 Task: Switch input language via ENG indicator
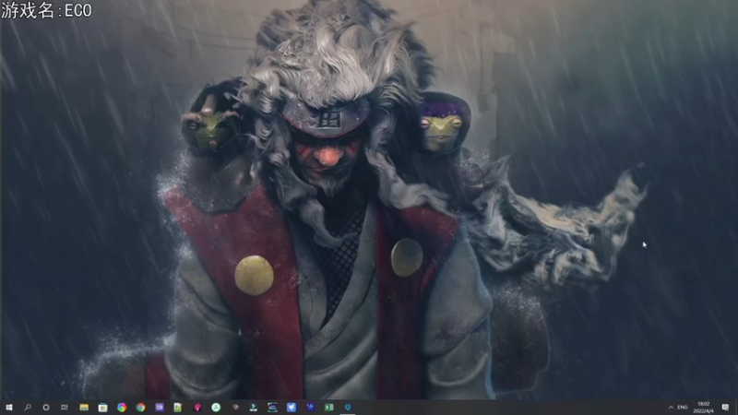pos(683,408)
